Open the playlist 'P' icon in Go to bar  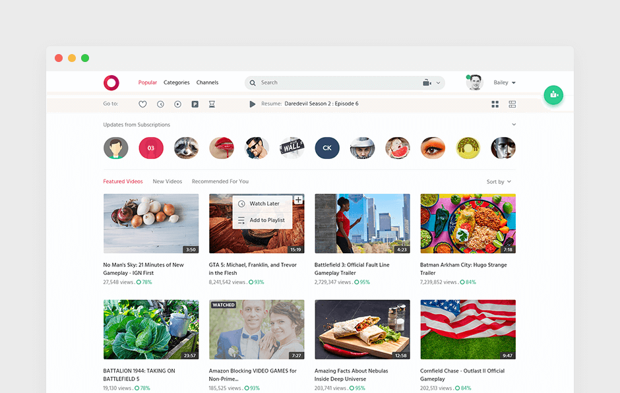point(195,104)
